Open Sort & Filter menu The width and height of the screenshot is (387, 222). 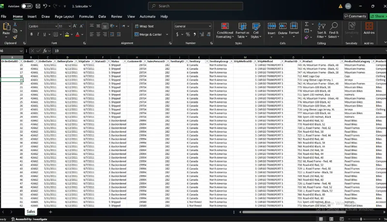pos(322,30)
